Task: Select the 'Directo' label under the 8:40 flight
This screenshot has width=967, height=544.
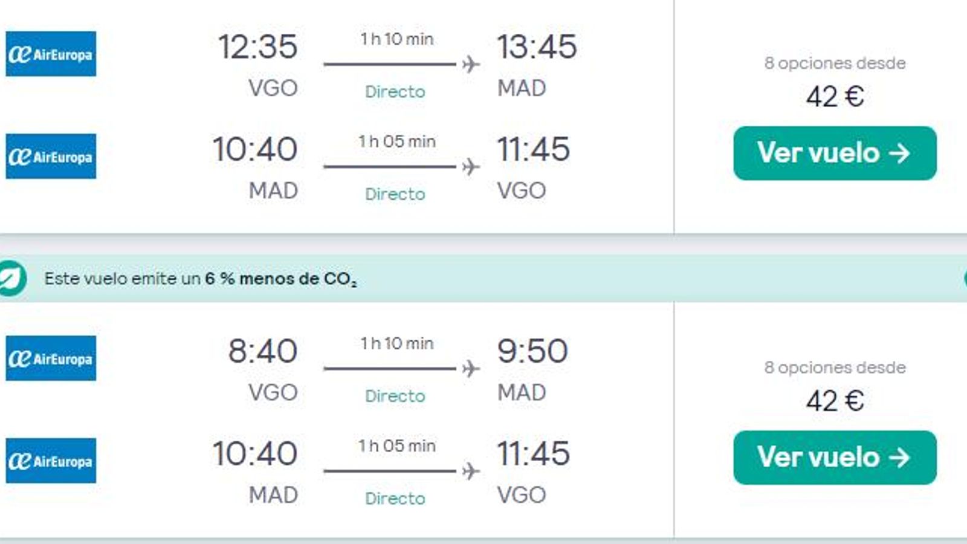Action: [395, 397]
